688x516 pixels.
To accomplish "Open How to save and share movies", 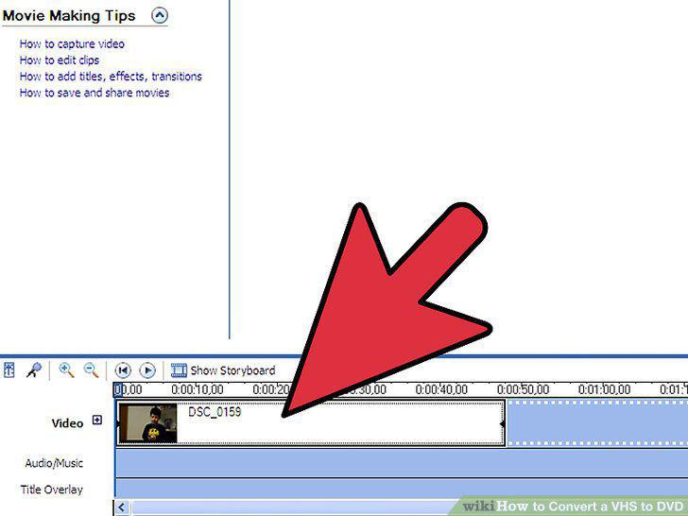I will (x=95, y=93).
